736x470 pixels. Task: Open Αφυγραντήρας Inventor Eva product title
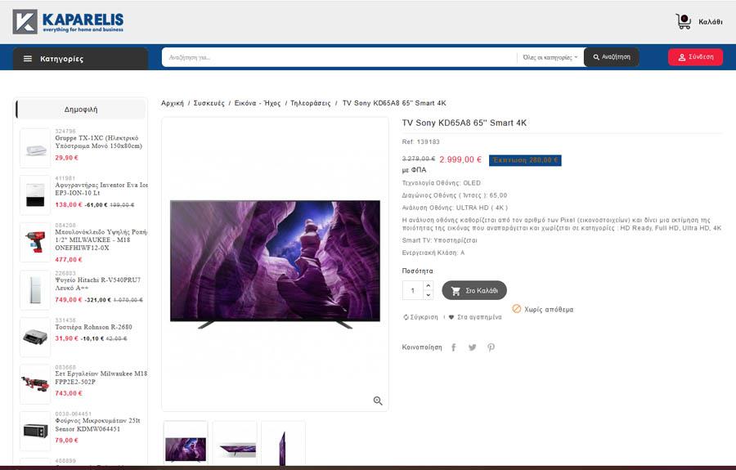101,189
